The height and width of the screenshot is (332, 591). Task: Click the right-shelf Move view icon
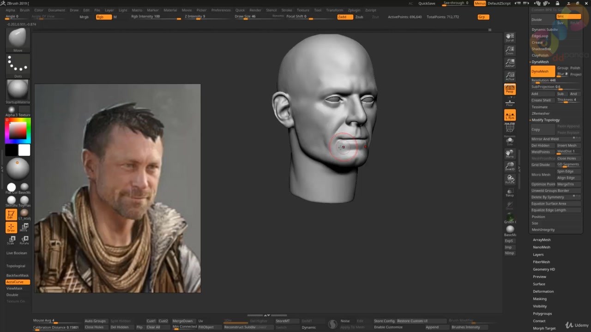point(510,154)
